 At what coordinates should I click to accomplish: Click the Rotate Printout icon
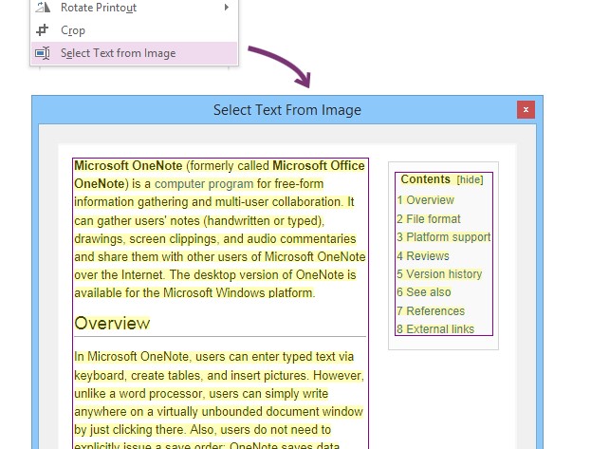(x=42, y=8)
